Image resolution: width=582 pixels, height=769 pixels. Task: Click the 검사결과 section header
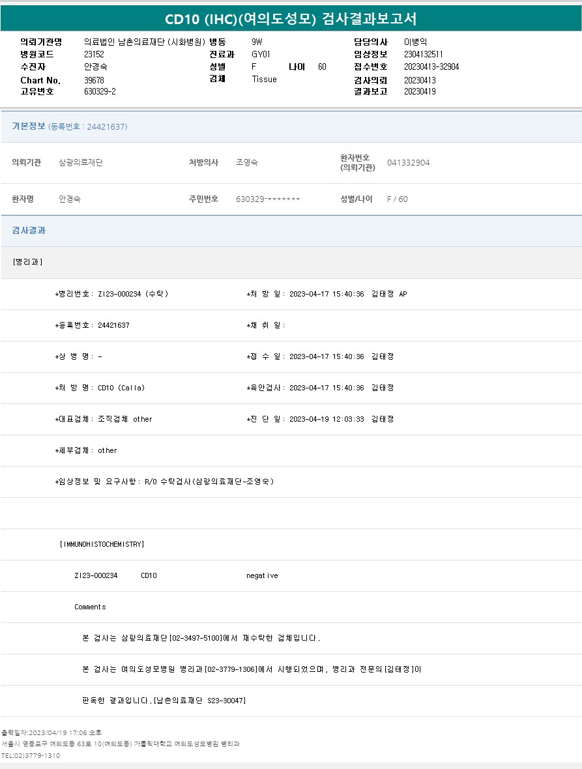click(x=29, y=231)
